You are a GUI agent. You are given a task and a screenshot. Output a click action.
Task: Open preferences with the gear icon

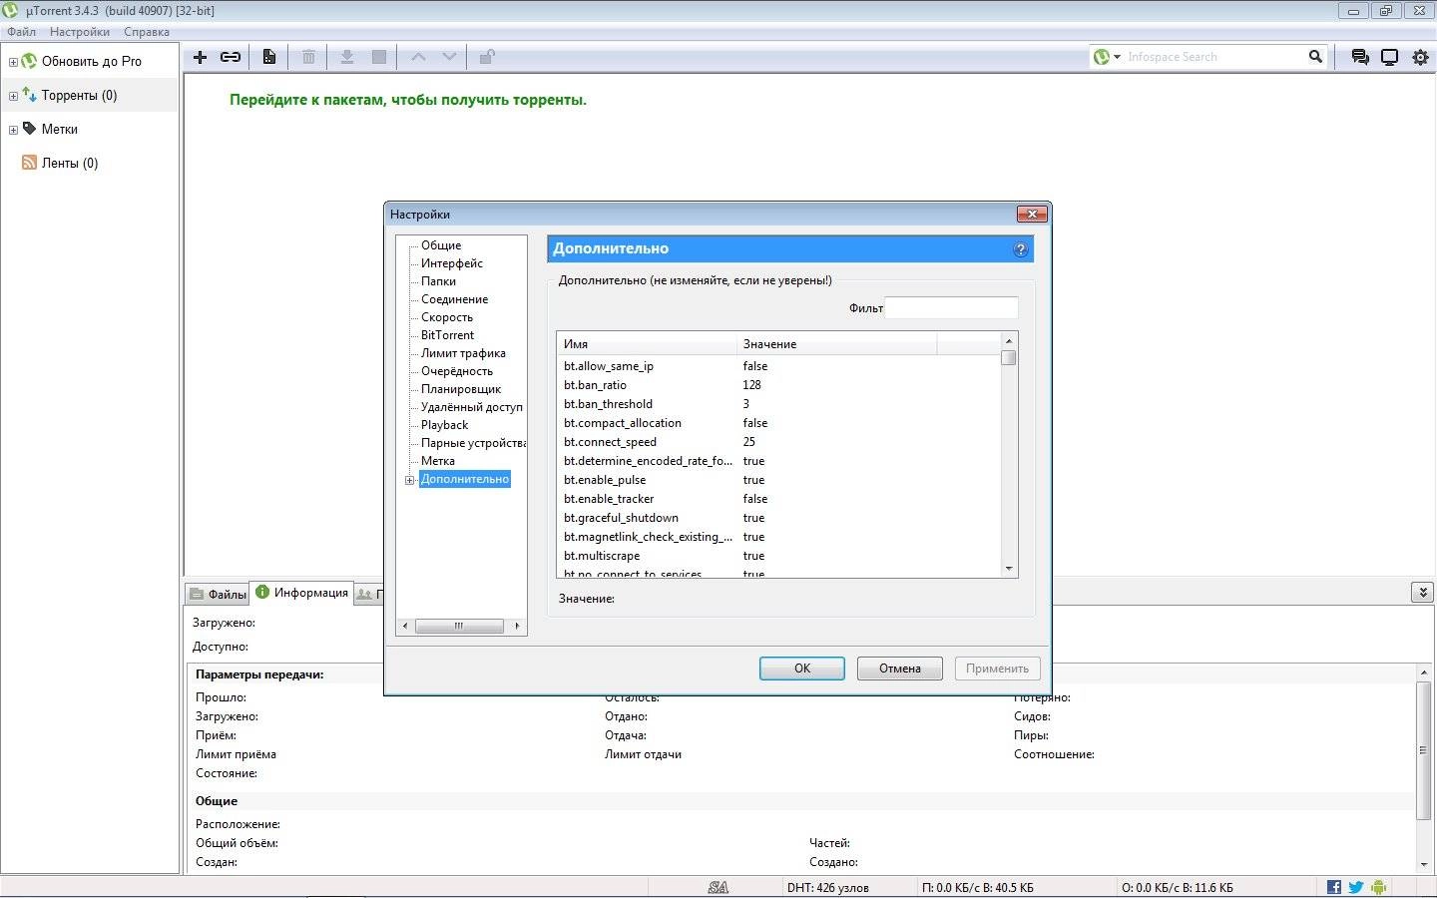(1420, 57)
